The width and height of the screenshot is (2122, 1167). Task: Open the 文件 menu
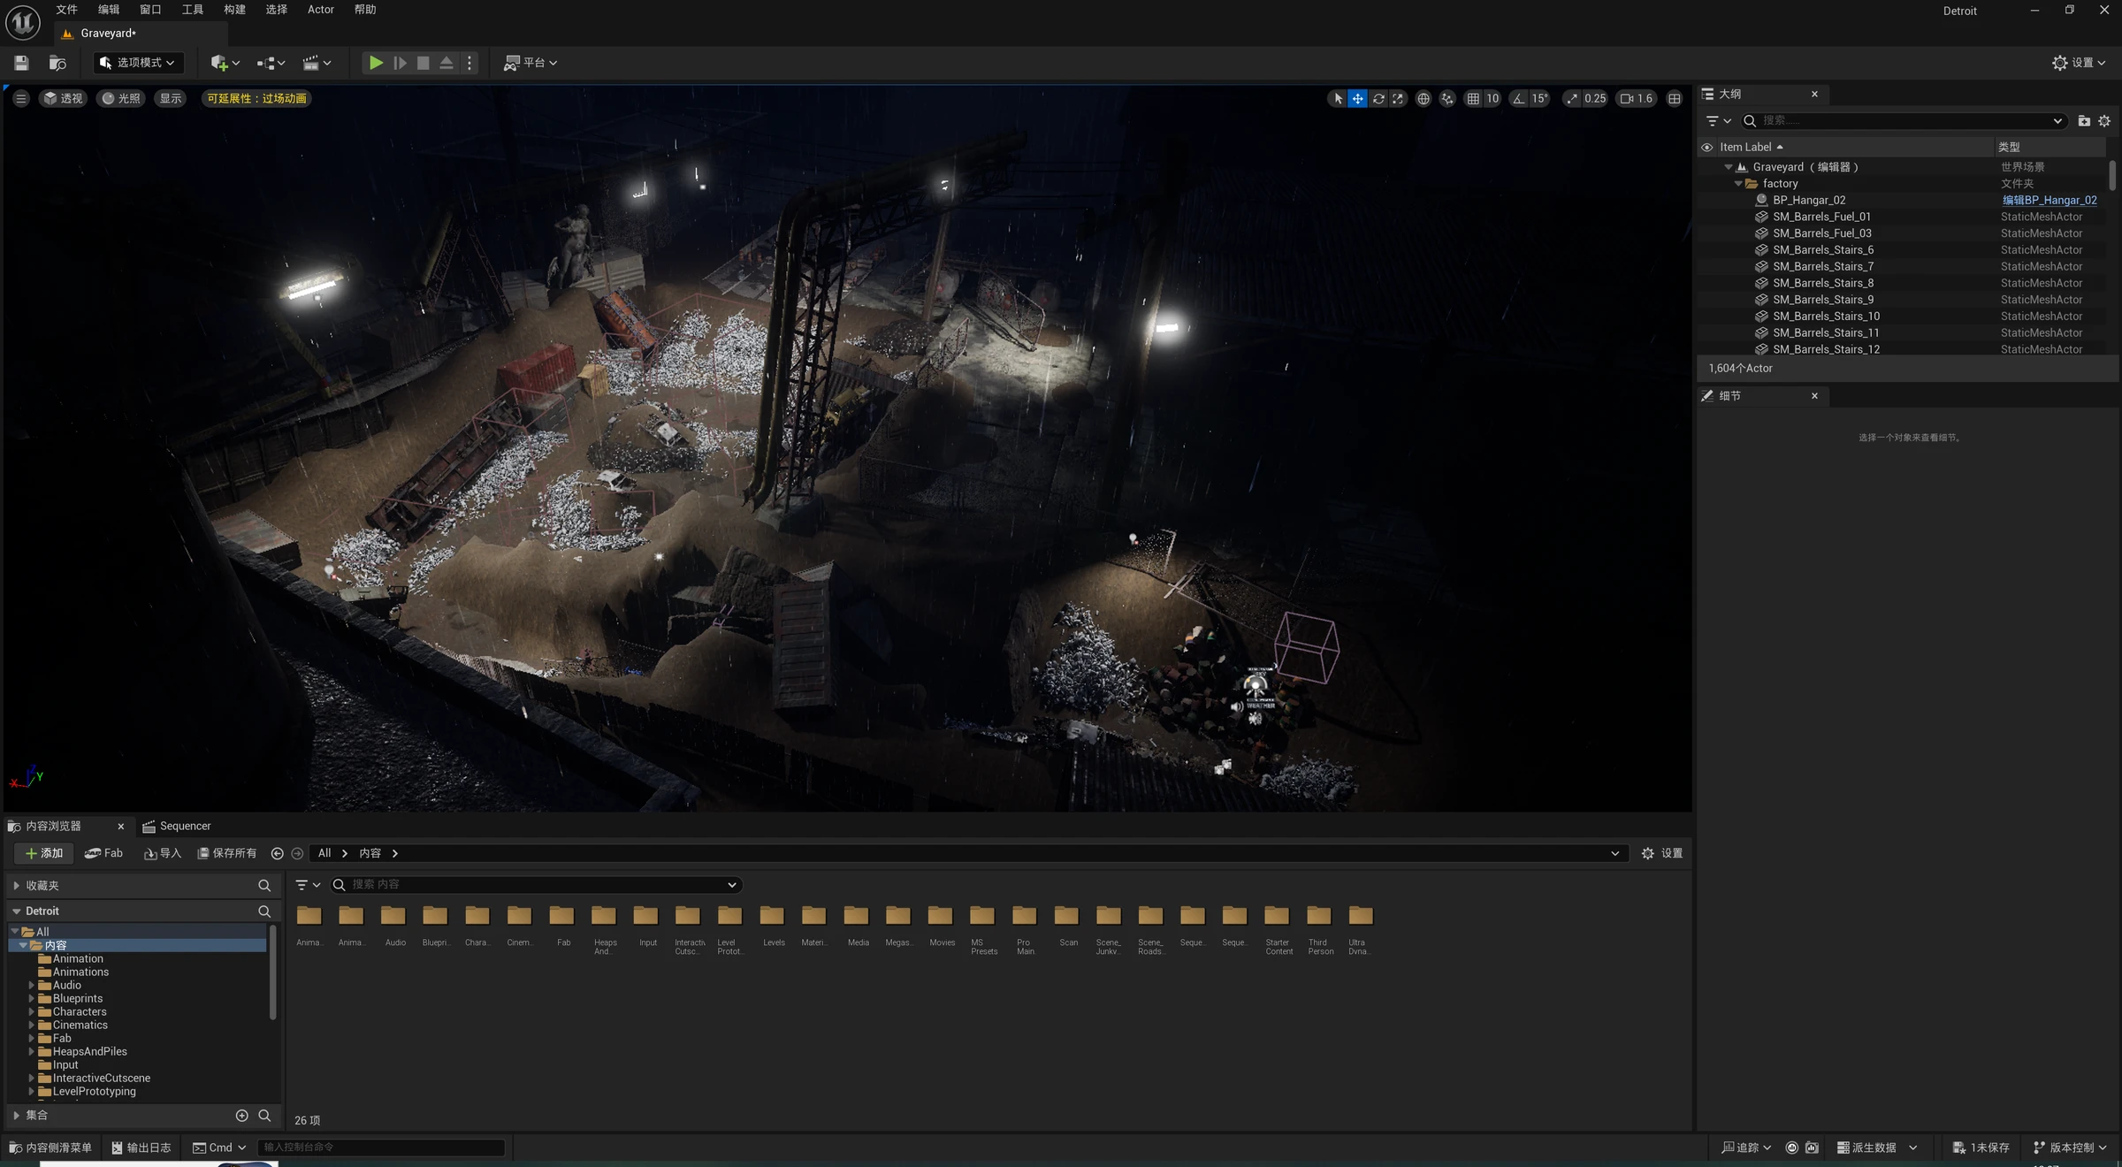click(66, 10)
